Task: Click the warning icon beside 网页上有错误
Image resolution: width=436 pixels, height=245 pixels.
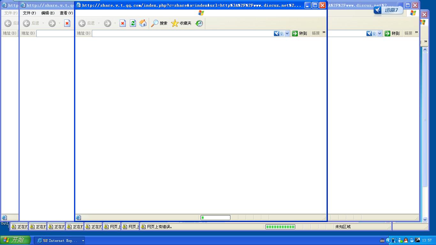Action: click(143, 227)
